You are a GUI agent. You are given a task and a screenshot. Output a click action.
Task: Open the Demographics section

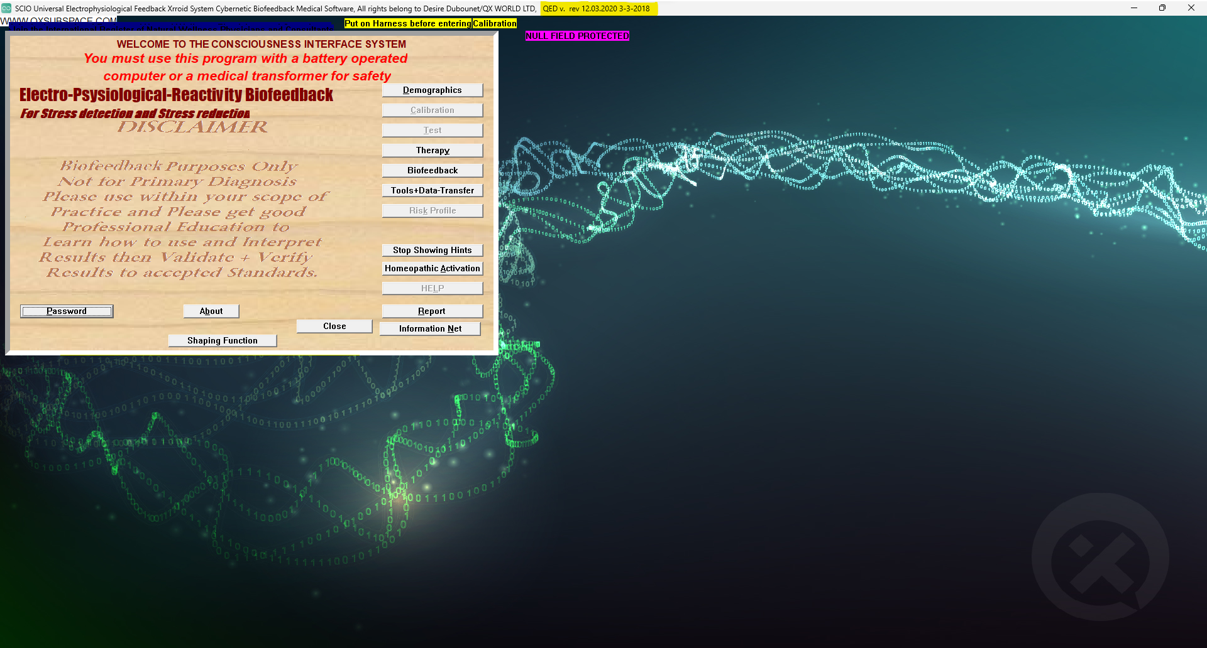tap(432, 90)
